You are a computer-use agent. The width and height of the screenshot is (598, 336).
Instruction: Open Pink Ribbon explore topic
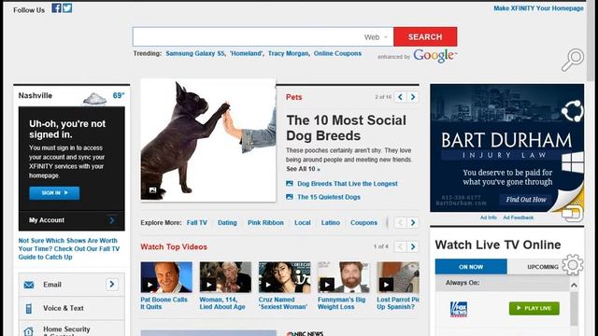(x=265, y=222)
